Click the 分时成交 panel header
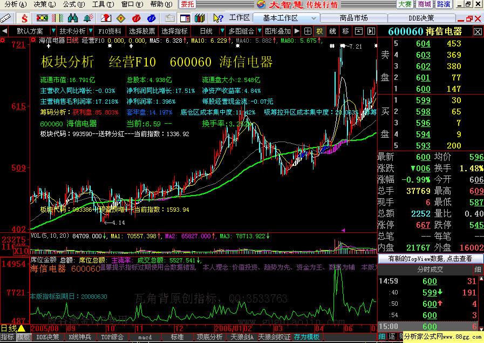484x343 pixels. (x=430, y=270)
